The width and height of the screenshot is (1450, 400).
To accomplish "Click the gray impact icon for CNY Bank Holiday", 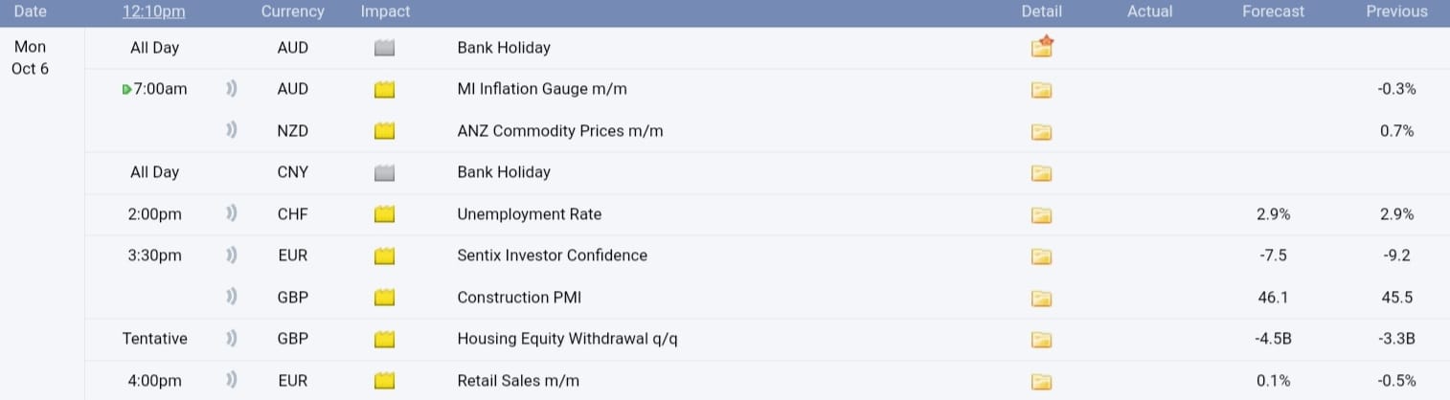I will tap(385, 173).
